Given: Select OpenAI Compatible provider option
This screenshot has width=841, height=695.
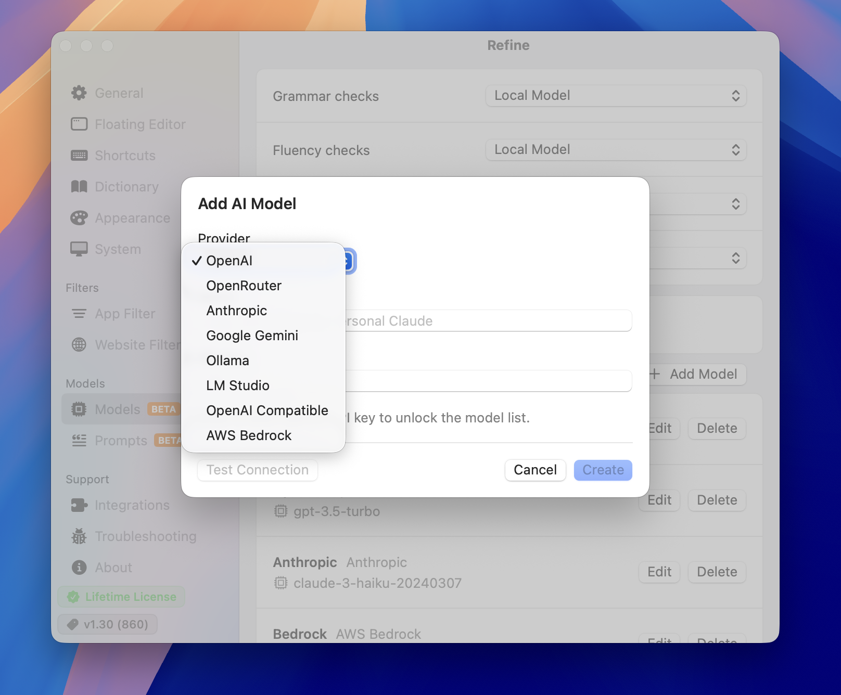Looking at the screenshot, I should click(263, 410).
